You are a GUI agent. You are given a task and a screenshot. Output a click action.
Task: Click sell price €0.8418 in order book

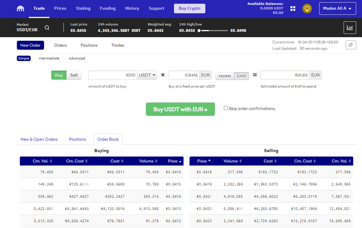(x=204, y=172)
